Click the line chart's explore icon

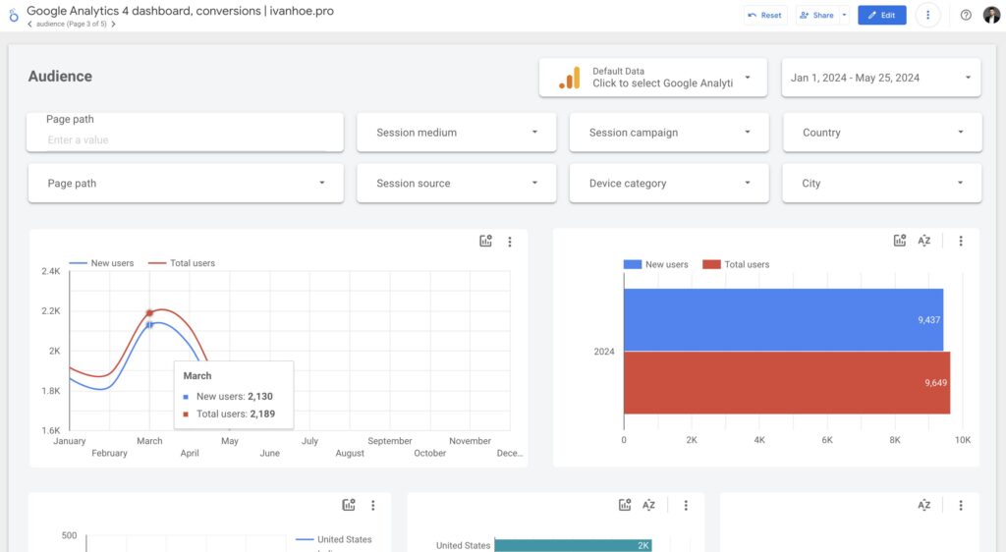(485, 242)
